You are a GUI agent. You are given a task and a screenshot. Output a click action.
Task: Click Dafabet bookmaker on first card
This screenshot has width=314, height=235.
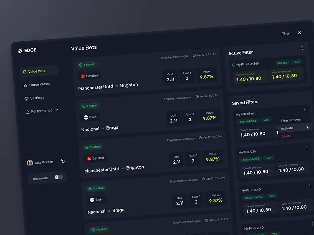point(89,76)
